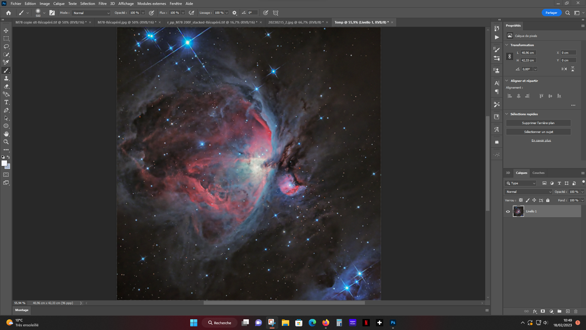Select the Zoom tool
This screenshot has height=330, width=586.
click(x=6, y=142)
